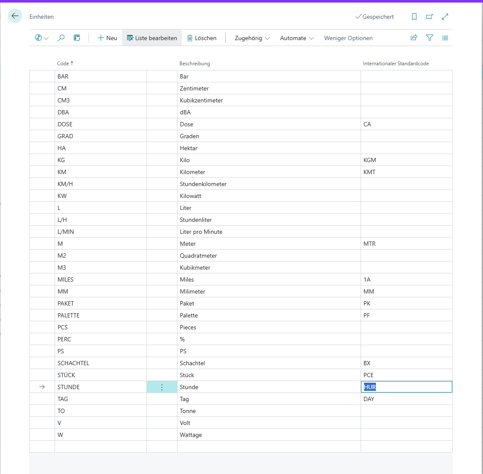
Task: Toggle sorting on the Code column header
Action: click(x=64, y=63)
